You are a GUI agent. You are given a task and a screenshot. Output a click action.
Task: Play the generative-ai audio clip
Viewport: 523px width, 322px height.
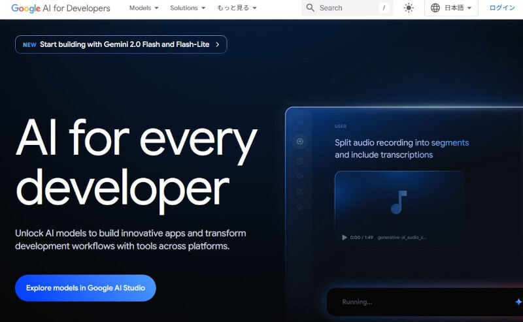pos(345,237)
